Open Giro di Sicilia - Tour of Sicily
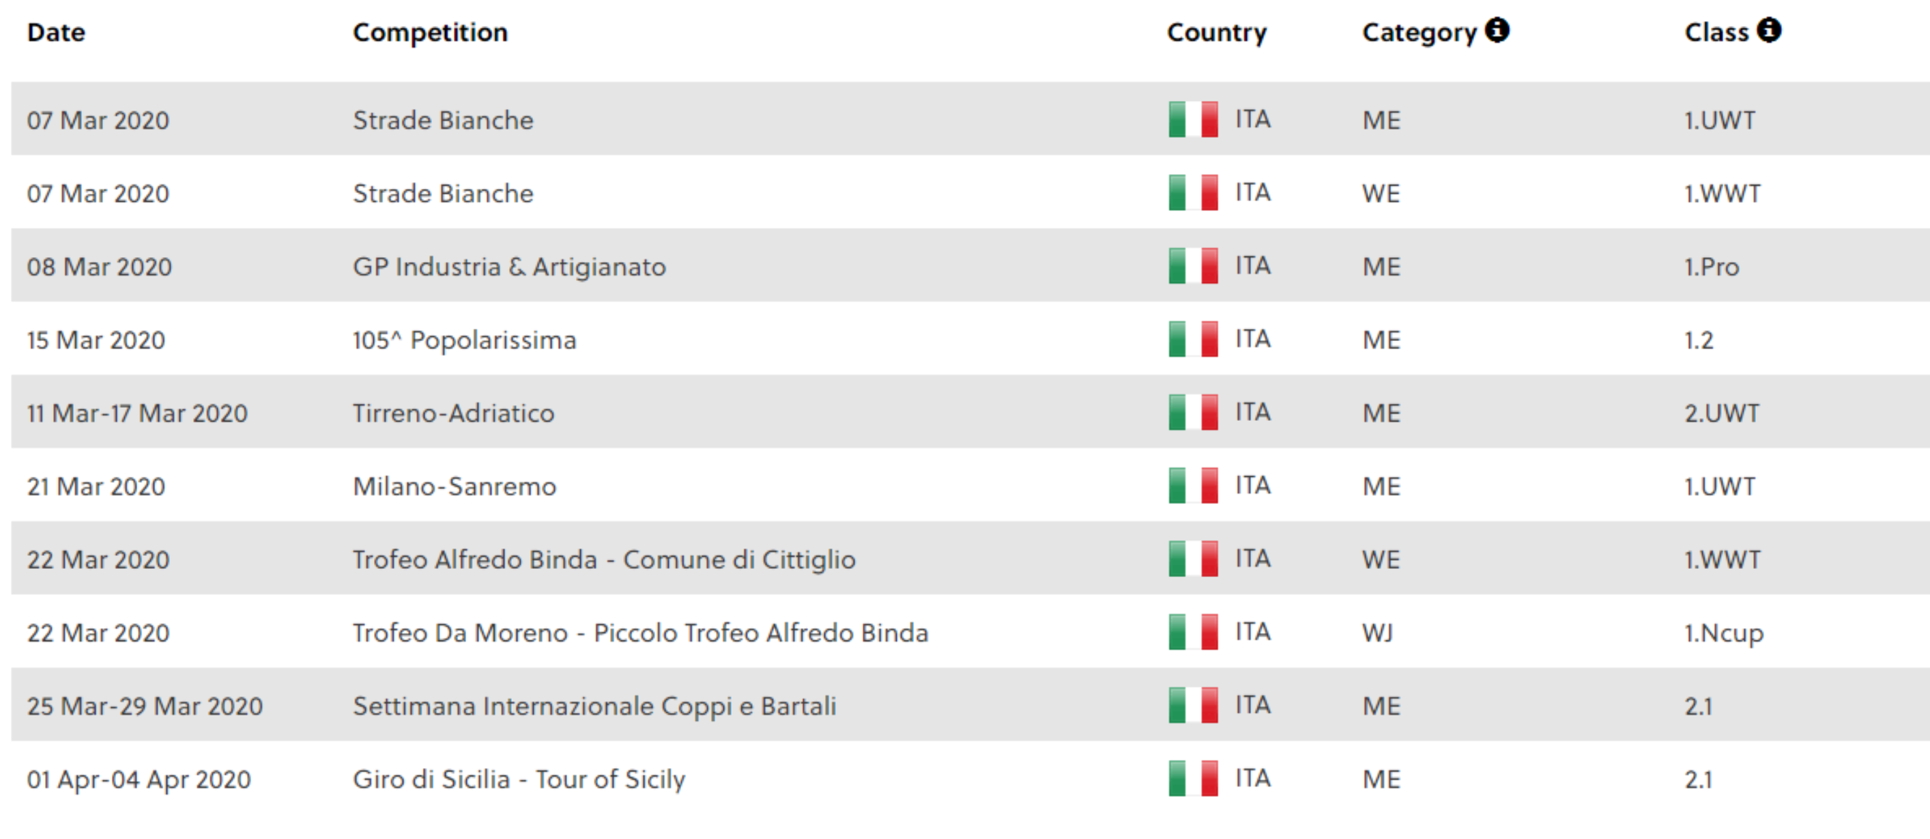 point(519,779)
